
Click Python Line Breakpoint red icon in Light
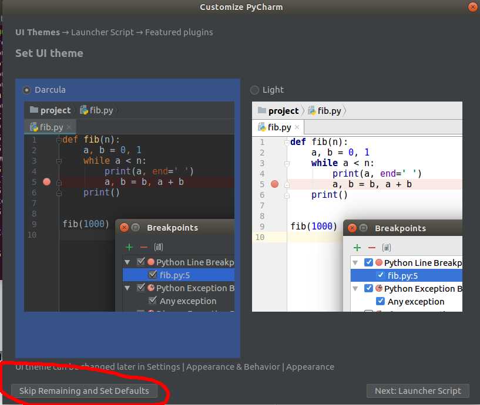(379, 263)
